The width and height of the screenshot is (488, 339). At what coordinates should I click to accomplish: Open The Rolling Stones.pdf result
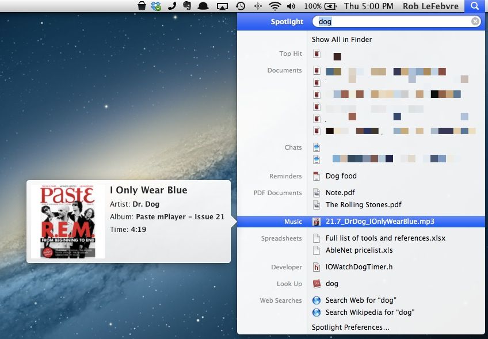tap(363, 205)
